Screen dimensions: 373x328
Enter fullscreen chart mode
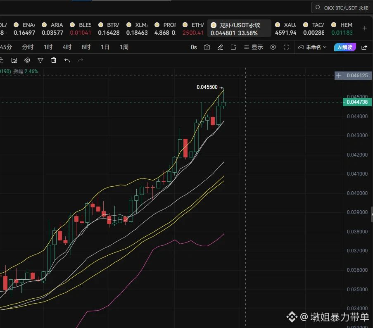[x=286, y=47]
